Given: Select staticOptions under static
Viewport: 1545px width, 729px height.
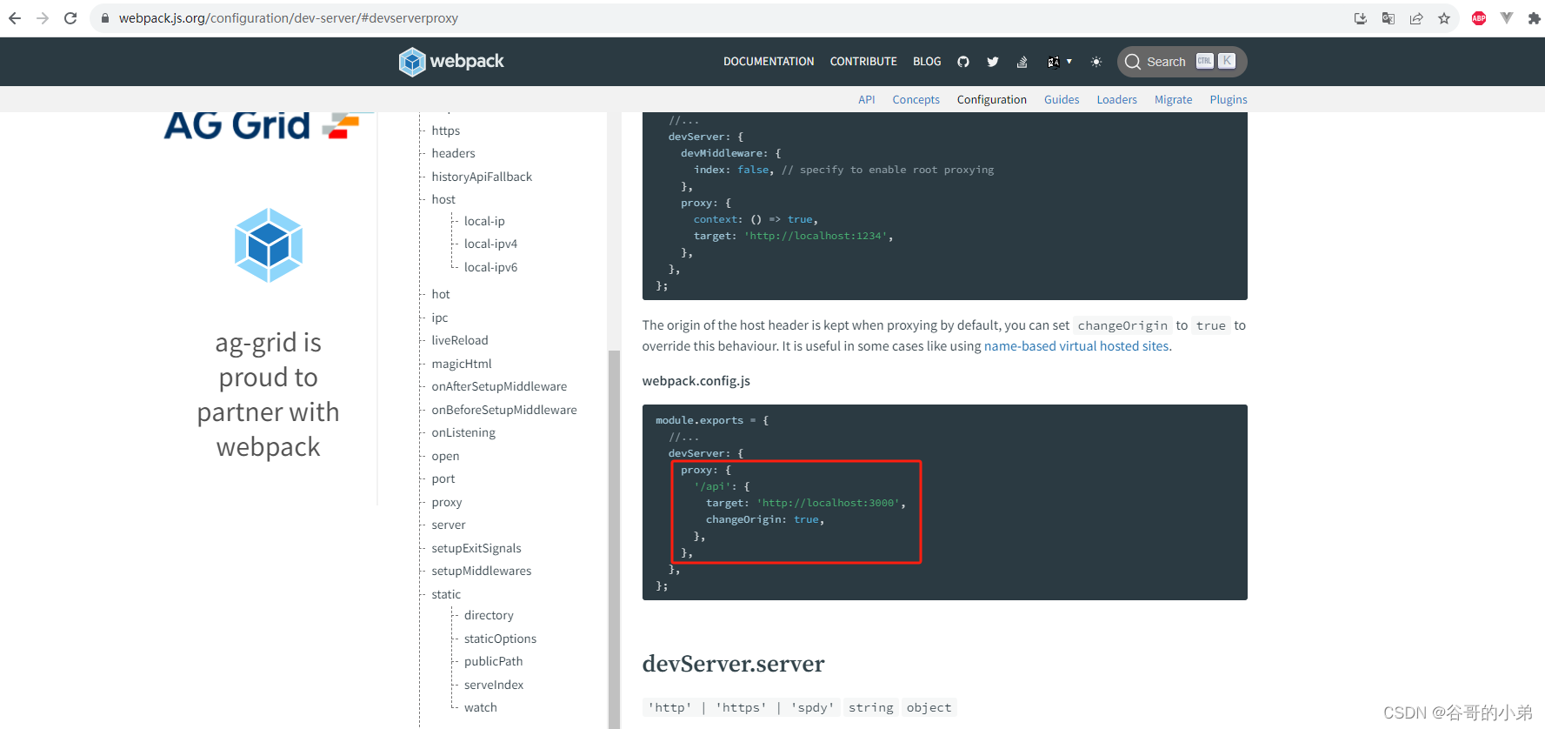Looking at the screenshot, I should (500, 639).
